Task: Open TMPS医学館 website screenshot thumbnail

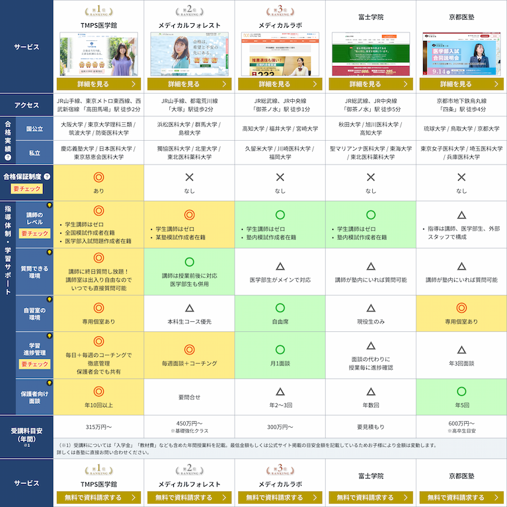Action: [x=98, y=56]
